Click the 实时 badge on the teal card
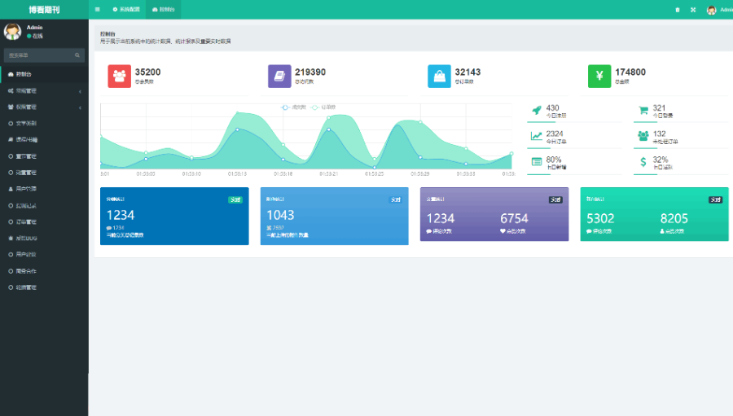The width and height of the screenshot is (733, 416). [x=716, y=199]
